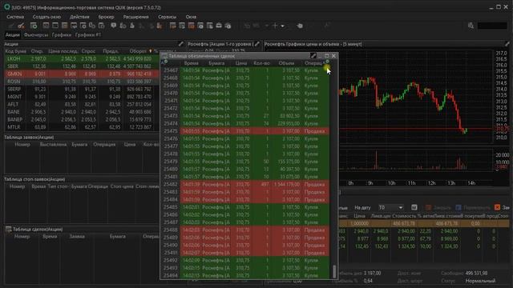Select SBER row in Акции table
513x288 pixels.
coord(82,66)
